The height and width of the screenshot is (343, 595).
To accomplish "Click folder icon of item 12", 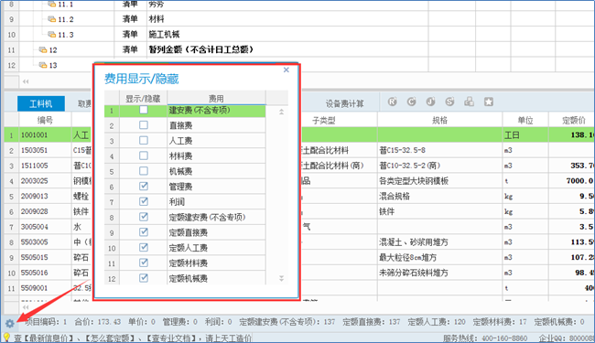I will pyautogui.click(x=43, y=49).
